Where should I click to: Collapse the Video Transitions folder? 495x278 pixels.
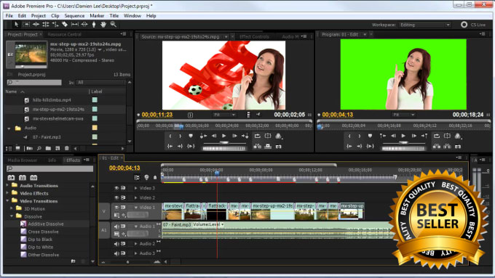(7, 201)
